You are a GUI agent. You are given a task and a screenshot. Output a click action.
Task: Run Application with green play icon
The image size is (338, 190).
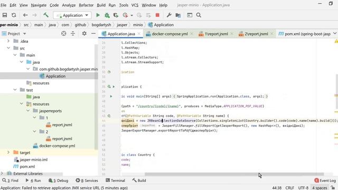click(x=98, y=15)
